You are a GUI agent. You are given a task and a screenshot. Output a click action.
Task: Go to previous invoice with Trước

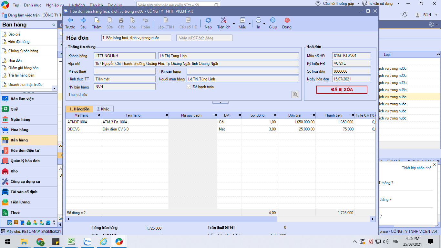tap(70, 23)
